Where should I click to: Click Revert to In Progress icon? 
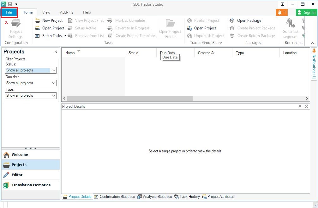point(110,28)
